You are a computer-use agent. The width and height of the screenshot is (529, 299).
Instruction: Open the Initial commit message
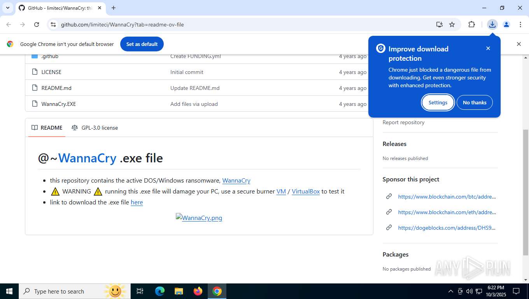(x=187, y=72)
